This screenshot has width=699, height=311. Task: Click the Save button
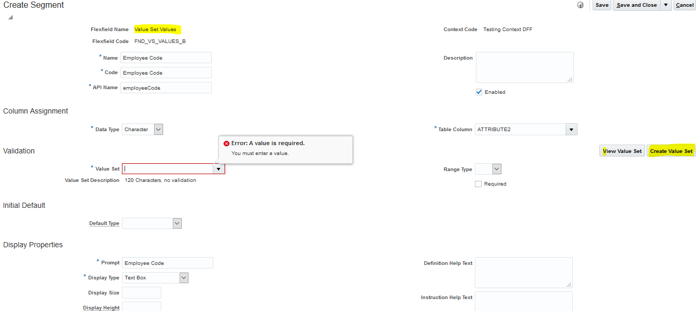(x=601, y=5)
